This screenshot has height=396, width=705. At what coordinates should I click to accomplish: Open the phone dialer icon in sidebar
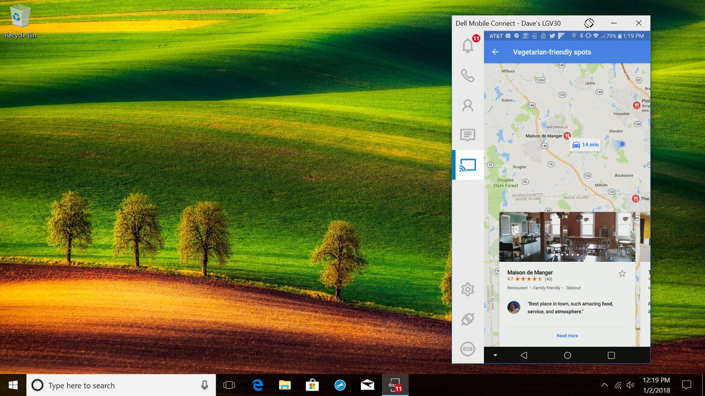(x=468, y=75)
